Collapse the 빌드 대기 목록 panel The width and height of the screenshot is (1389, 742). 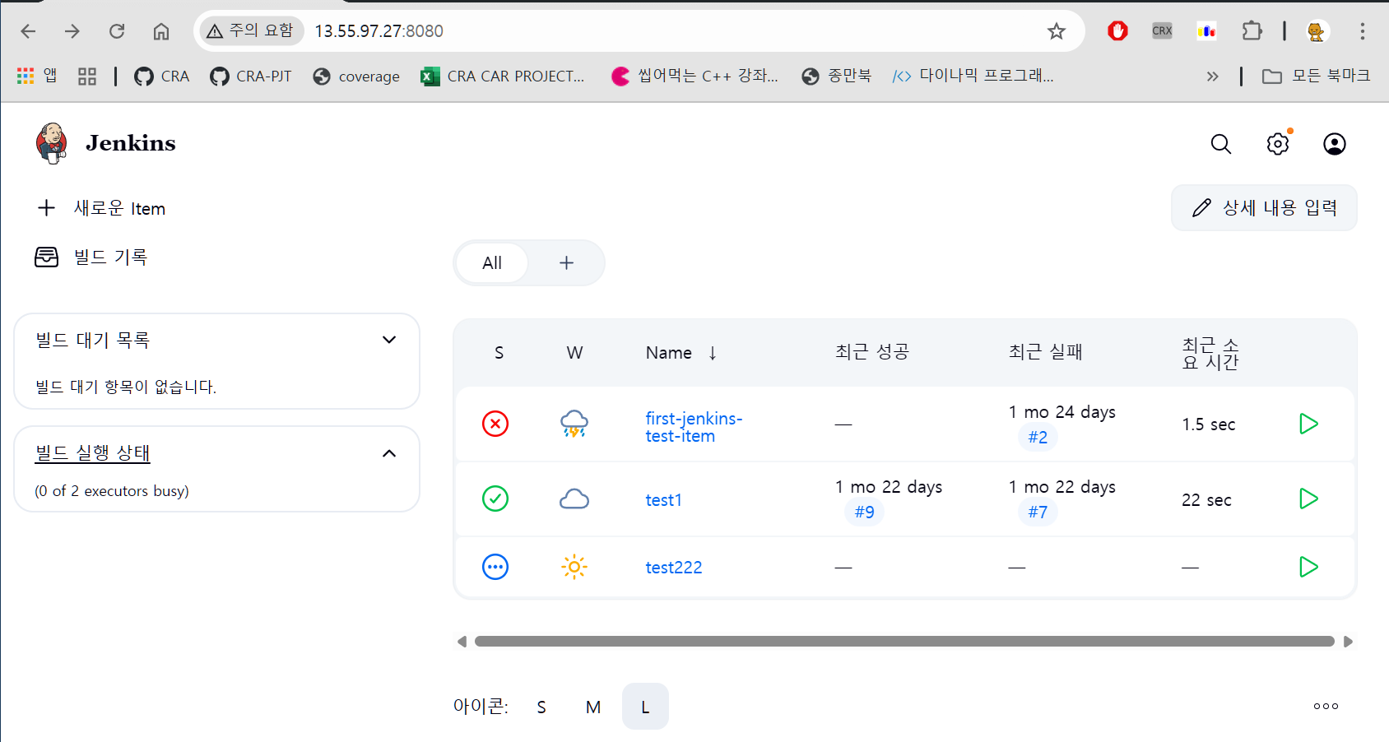coord(389,340)
